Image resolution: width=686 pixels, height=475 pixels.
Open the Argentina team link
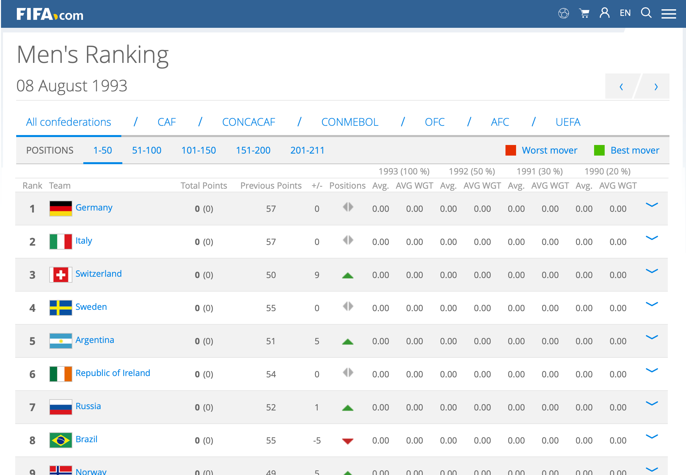click(x=95, y=340)
